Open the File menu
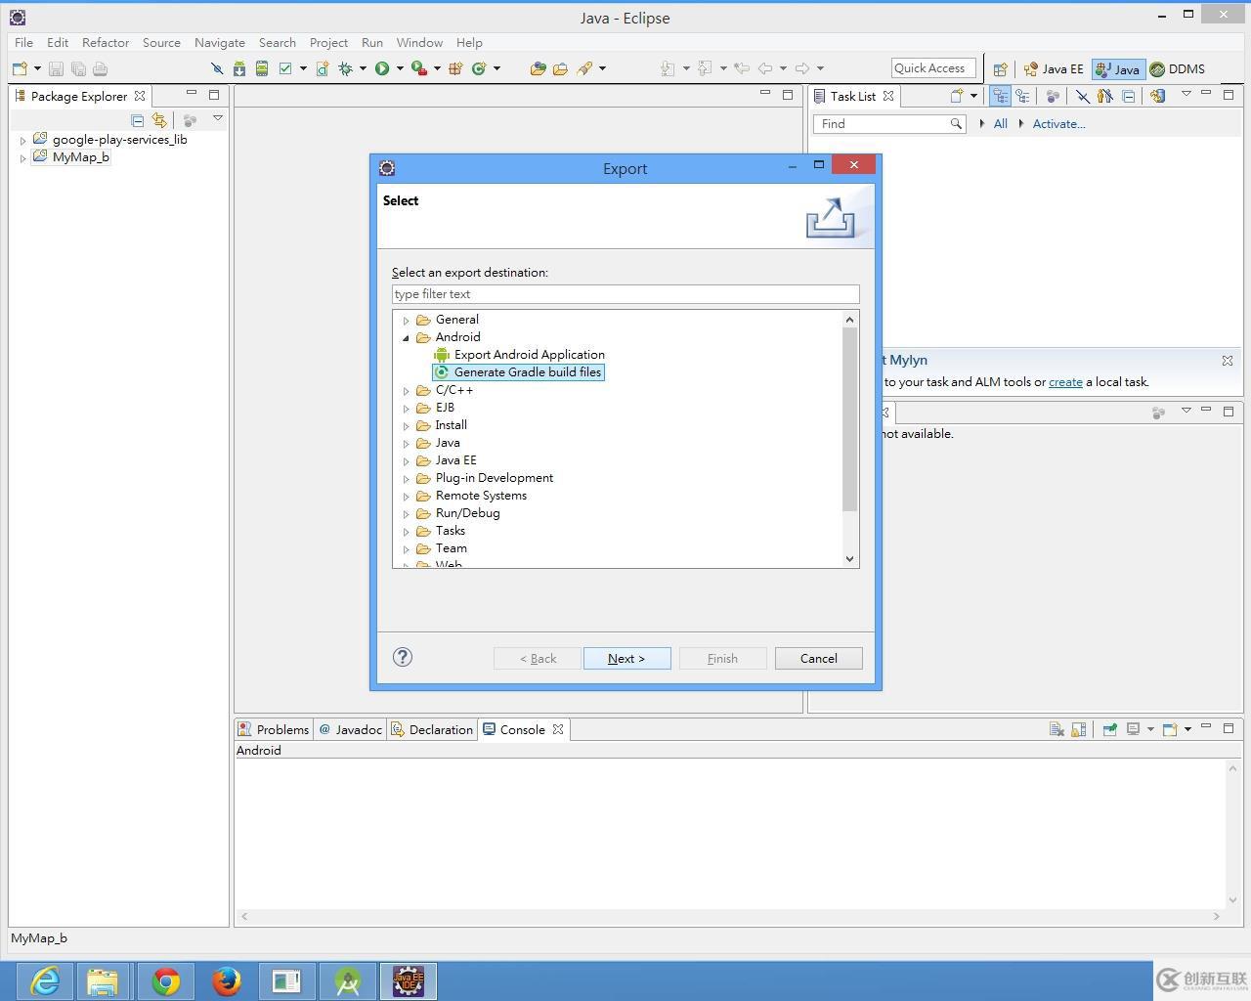 (23, 42)
